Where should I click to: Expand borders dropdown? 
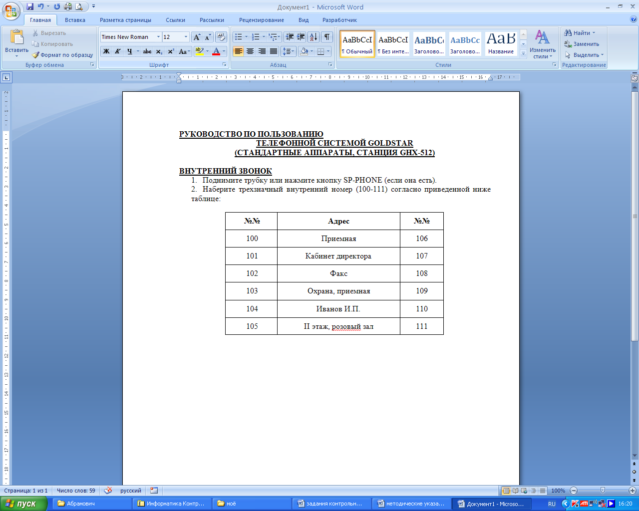(328, 51)
